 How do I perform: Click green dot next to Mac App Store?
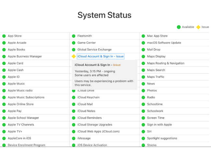[143, 36]
